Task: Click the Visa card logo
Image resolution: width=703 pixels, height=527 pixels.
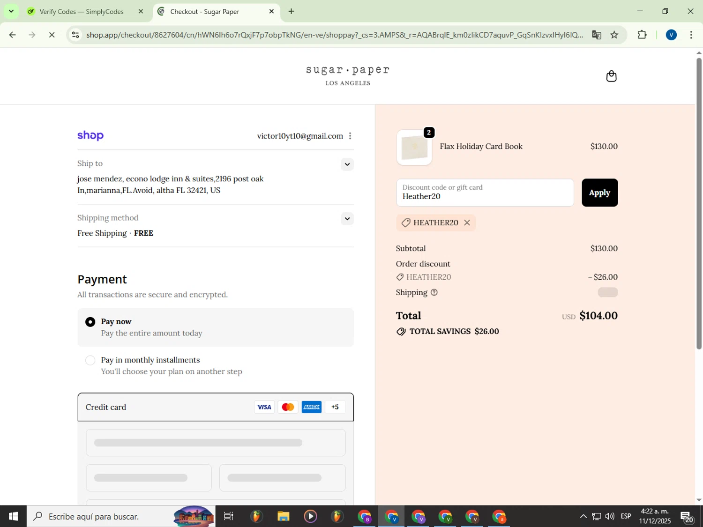Action: [x=264, y=407]
